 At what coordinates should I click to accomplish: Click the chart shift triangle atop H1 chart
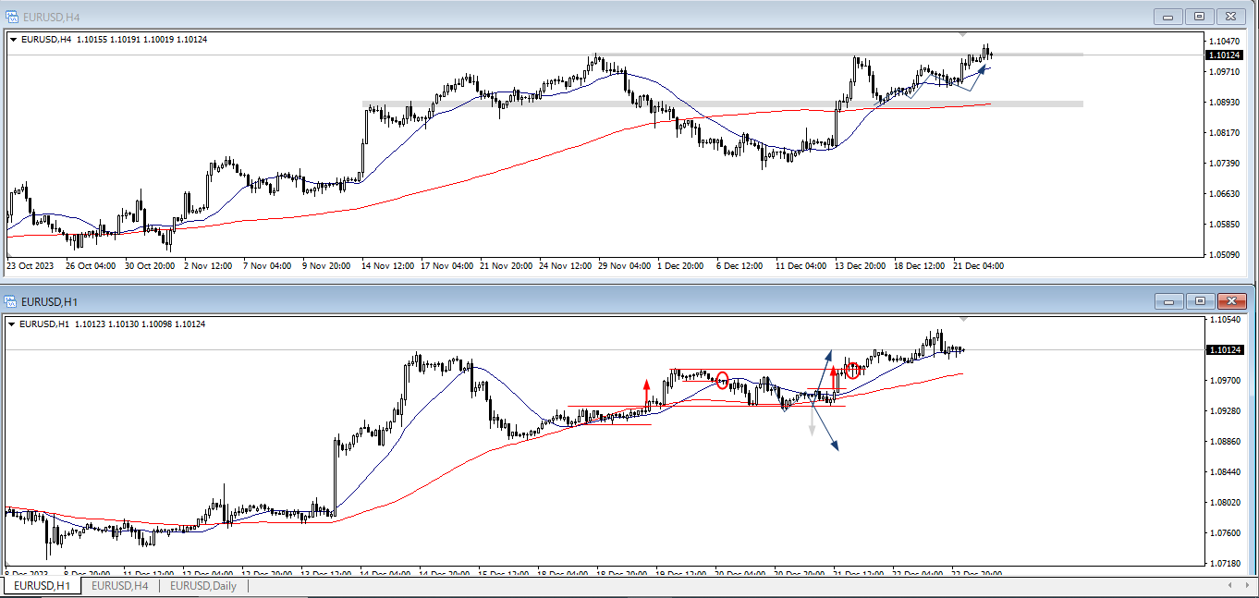click(963, 320)
